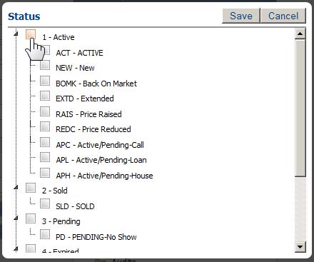
Task: Select the EXTD - Extended checkbox
Action: click(x=45, y=96)
